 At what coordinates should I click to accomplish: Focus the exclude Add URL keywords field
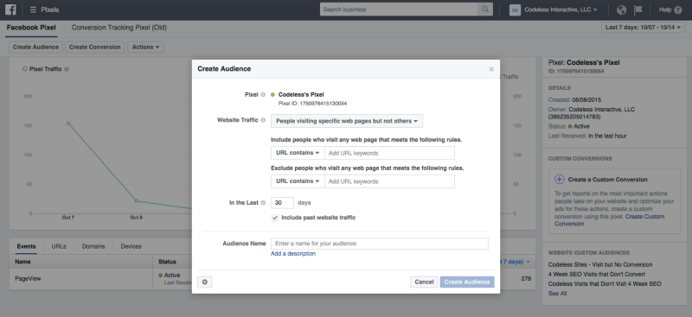click(x=390, y=181)
